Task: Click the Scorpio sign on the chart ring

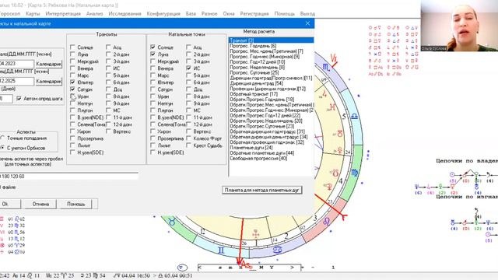Action: coord(326,67)
